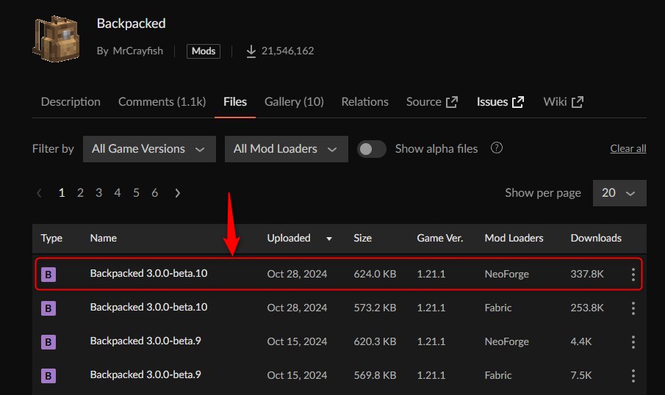Go to page 6
The width and height of the screenshot is (665, 395).
click(x=155, y=193)
